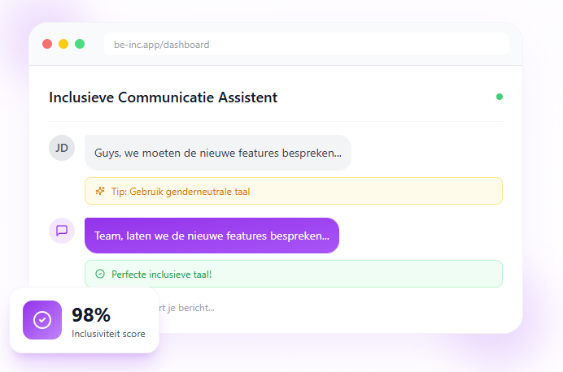Focus the be-inc.app/dashboard address bar
The height and width of the screenshot is (372, 563).
pos(306,45)
